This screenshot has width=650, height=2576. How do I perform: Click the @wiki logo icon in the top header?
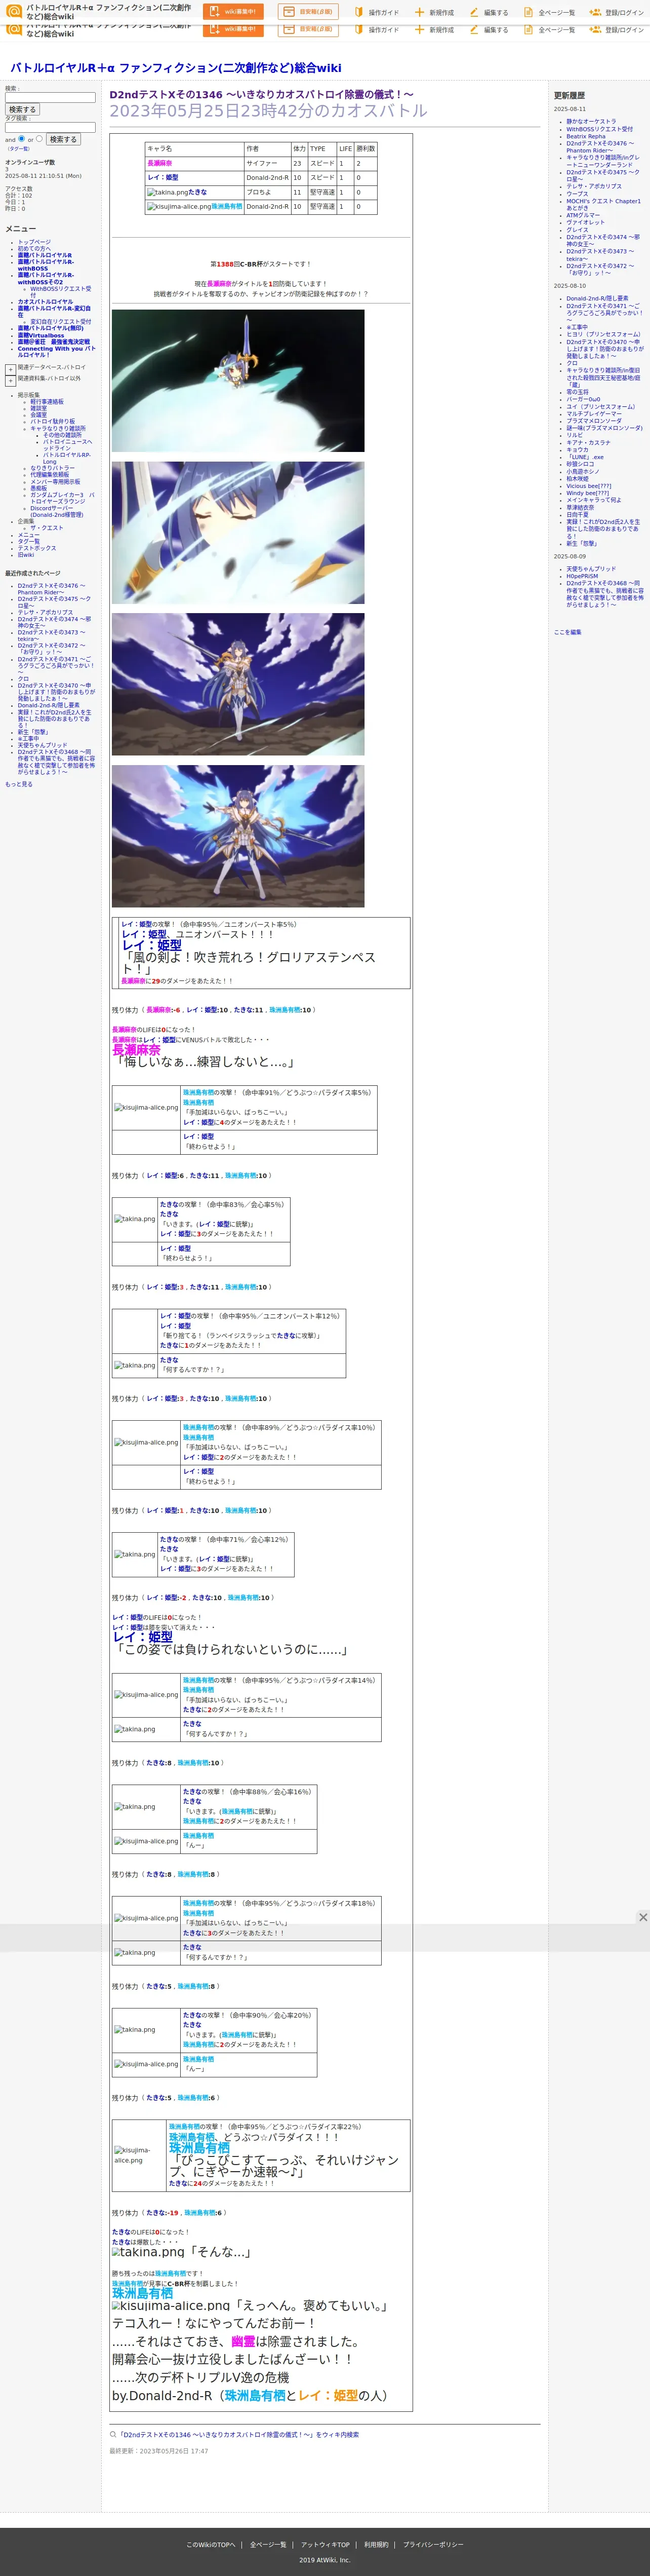(x=13, y=11)
